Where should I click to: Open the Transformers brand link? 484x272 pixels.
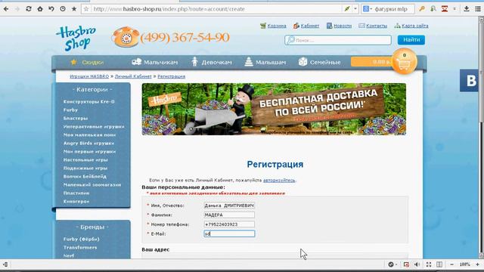(x=80, y=247)
